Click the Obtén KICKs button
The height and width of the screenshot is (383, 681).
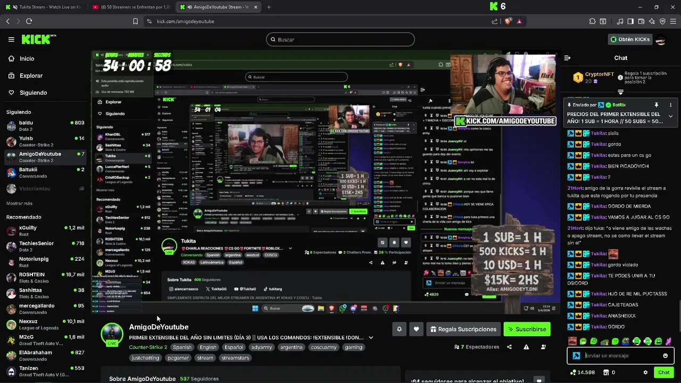(629, 39)
